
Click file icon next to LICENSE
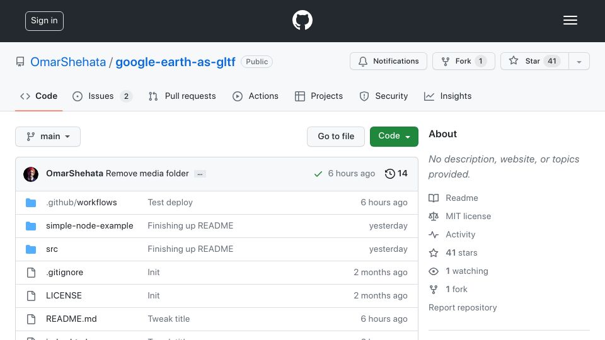pos(31,296)
